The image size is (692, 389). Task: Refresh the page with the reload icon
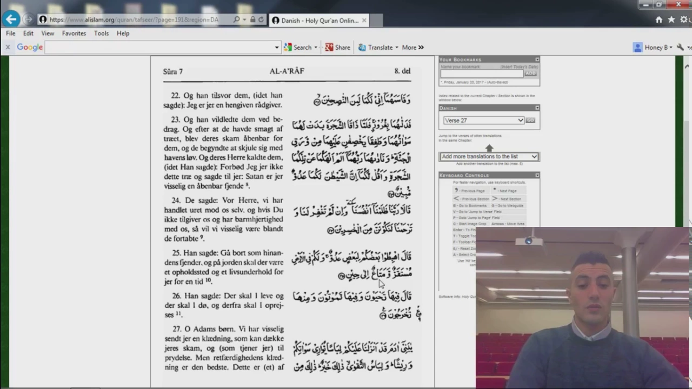[261, 20]
